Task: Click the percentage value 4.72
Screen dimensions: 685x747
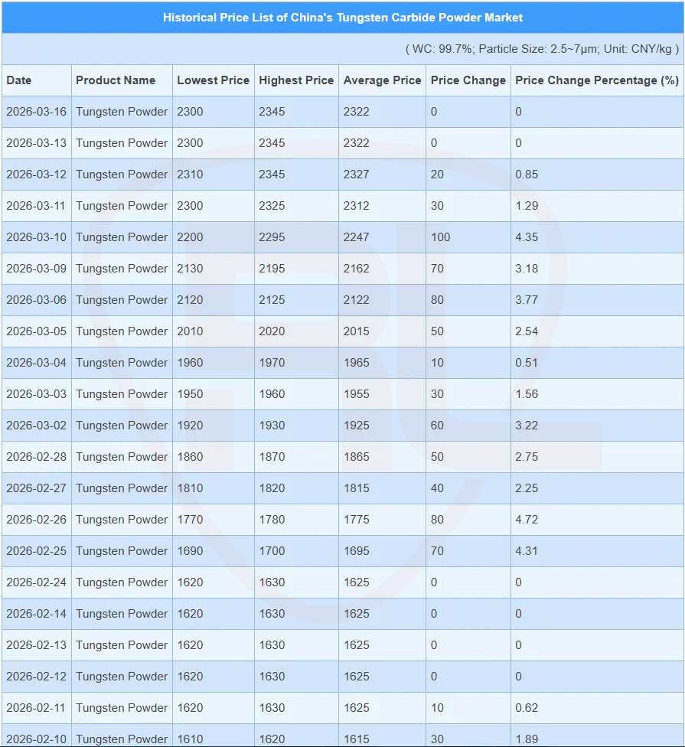Action: [x=527, y=520]
